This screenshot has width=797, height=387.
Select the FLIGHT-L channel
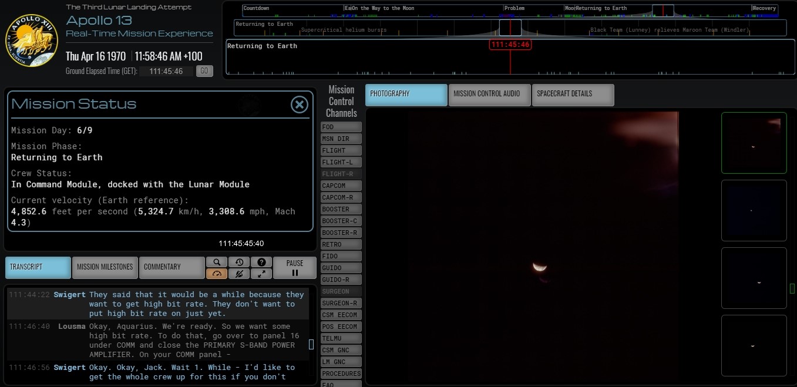pyautogui.click(x=341, y=162)
